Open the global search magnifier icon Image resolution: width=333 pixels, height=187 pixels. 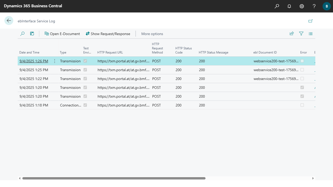click(277, 6)
